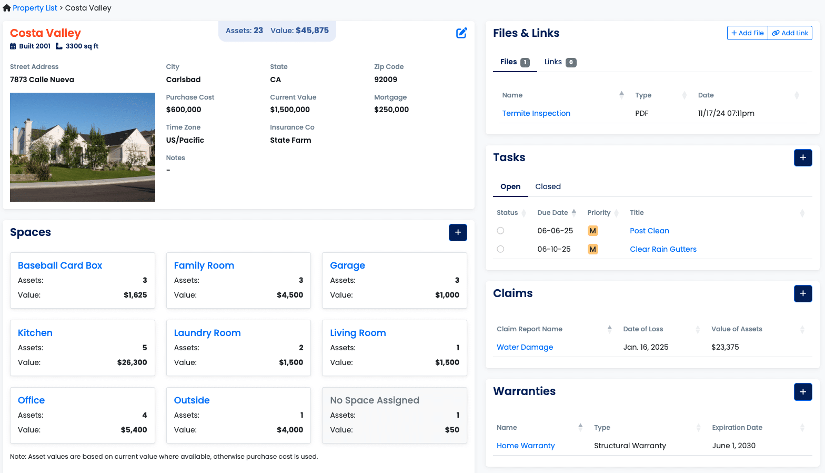825x473 pixels.
Task: Select the $23,375 claim value
Action: pos(725,347)
